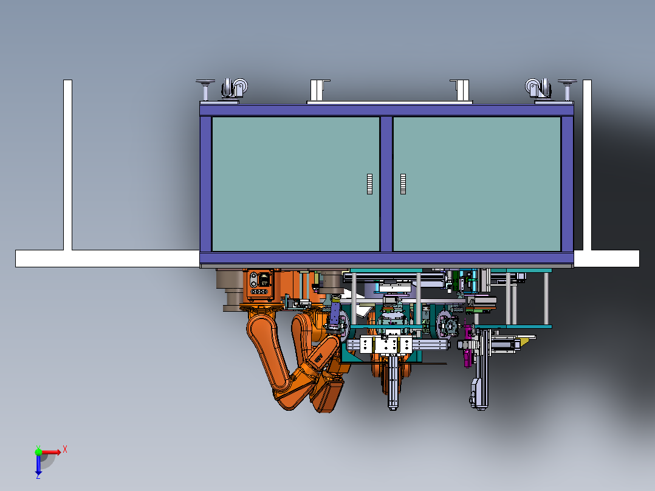Select the right cabinet door handle
This screenshot has width=655, height=491.
[x=403, y=184]
